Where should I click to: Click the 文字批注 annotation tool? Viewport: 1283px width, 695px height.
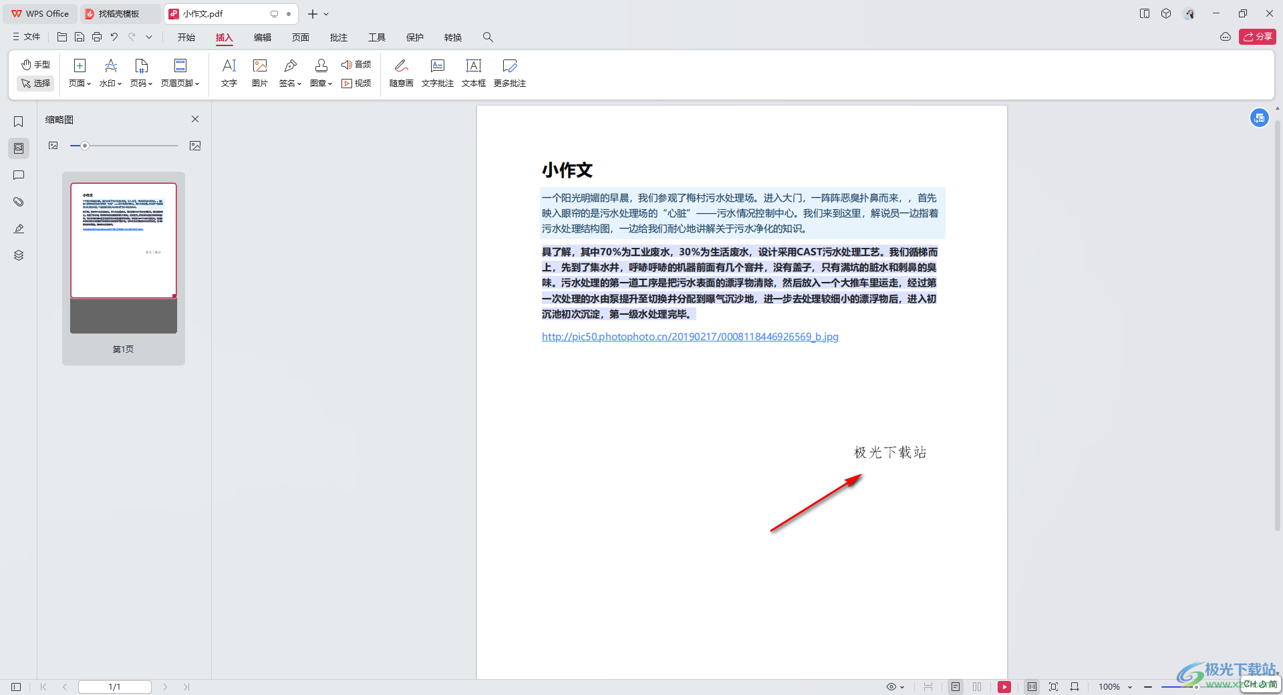coord(438,74)
